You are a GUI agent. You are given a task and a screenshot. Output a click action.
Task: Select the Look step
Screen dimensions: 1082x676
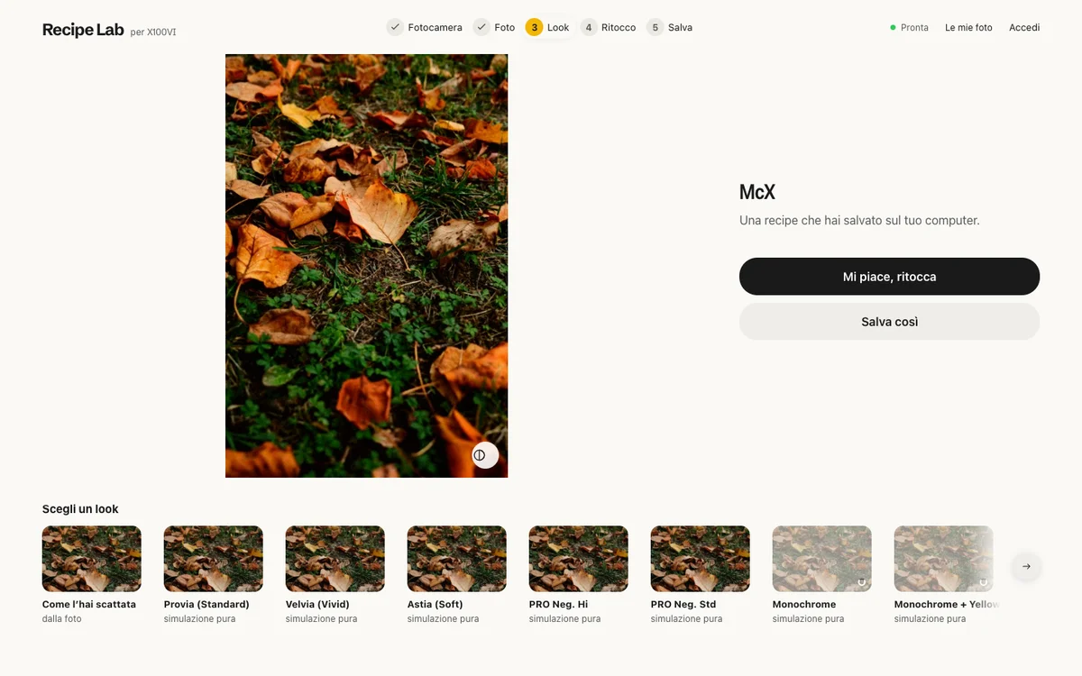[547, 27]
